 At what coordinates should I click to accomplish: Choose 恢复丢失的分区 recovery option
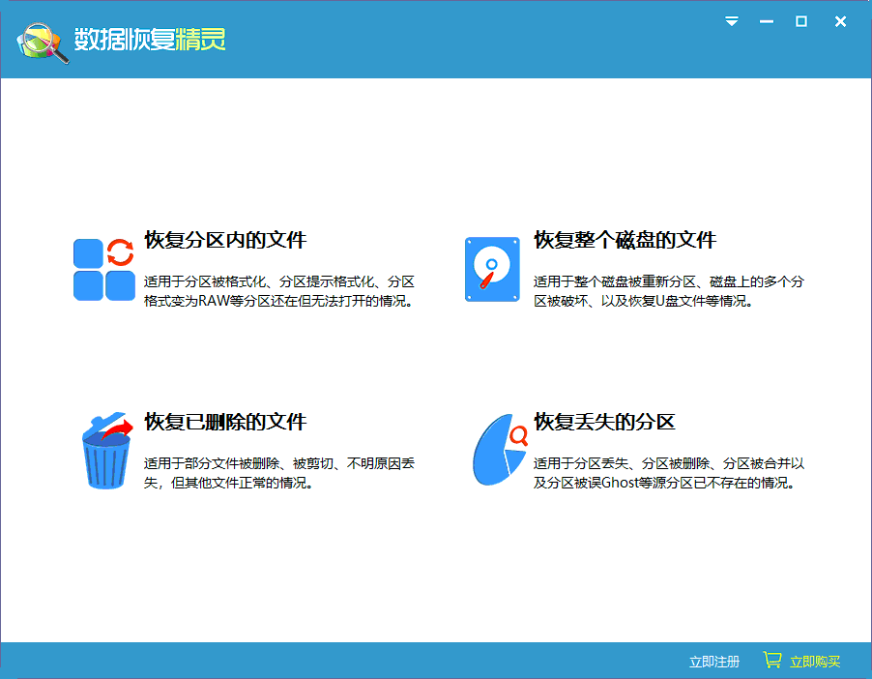[x=603, y=423]
